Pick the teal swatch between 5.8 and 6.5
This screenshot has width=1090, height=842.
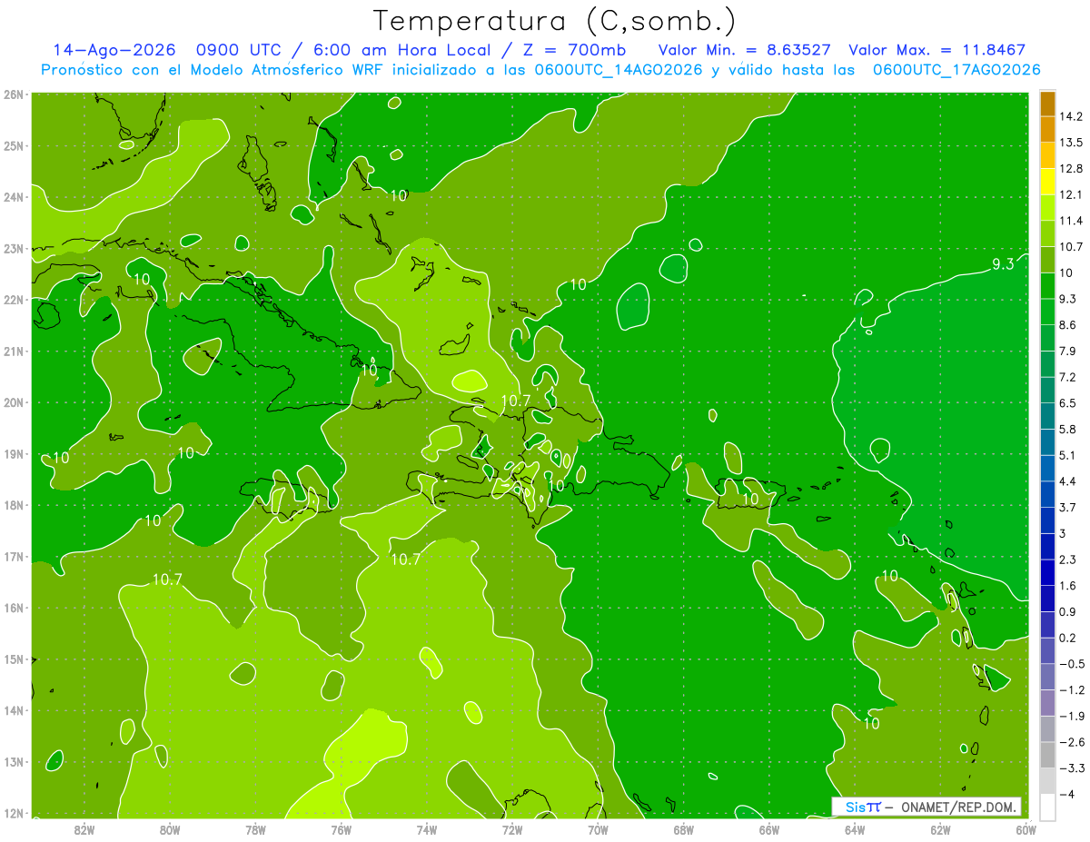pos(1047,416)
